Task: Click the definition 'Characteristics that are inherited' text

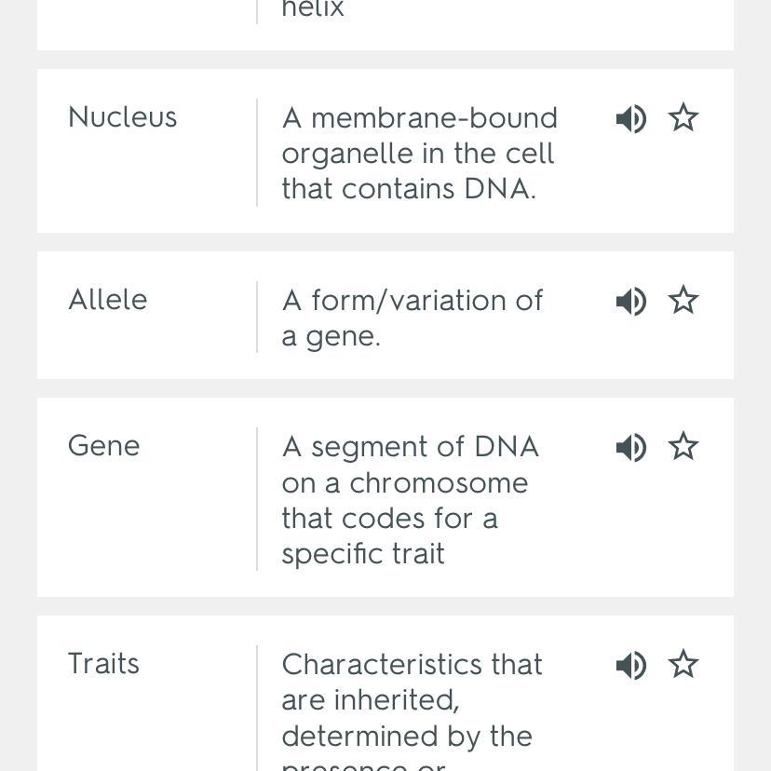Action: (412, 700)
